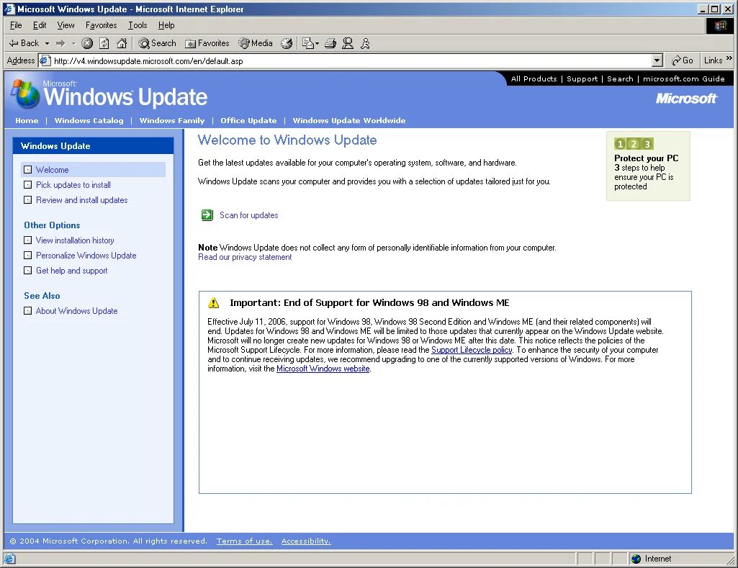Open Windows Update Worldwide link

pyautogui.click(x=348, y=120)
